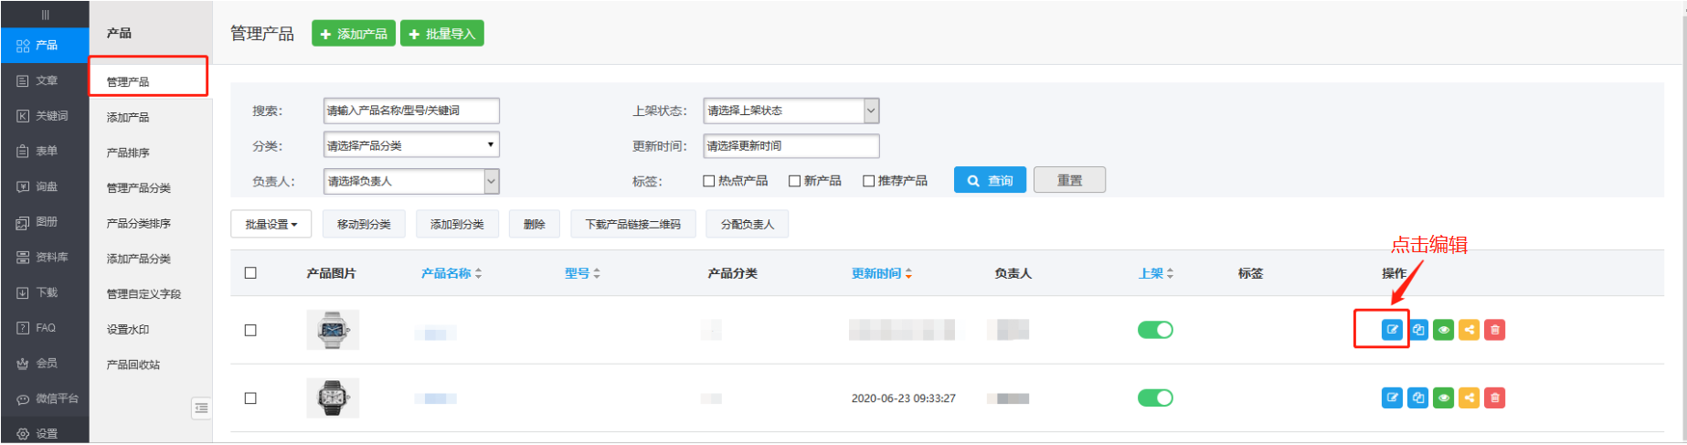The width and height of the screenshot is (1687, 445).
Task: Click the edit icon in the first product row
Action: pos(1392,330)
